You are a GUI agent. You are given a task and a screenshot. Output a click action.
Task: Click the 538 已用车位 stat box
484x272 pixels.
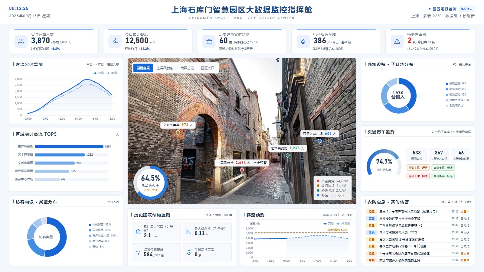point(417,155)
